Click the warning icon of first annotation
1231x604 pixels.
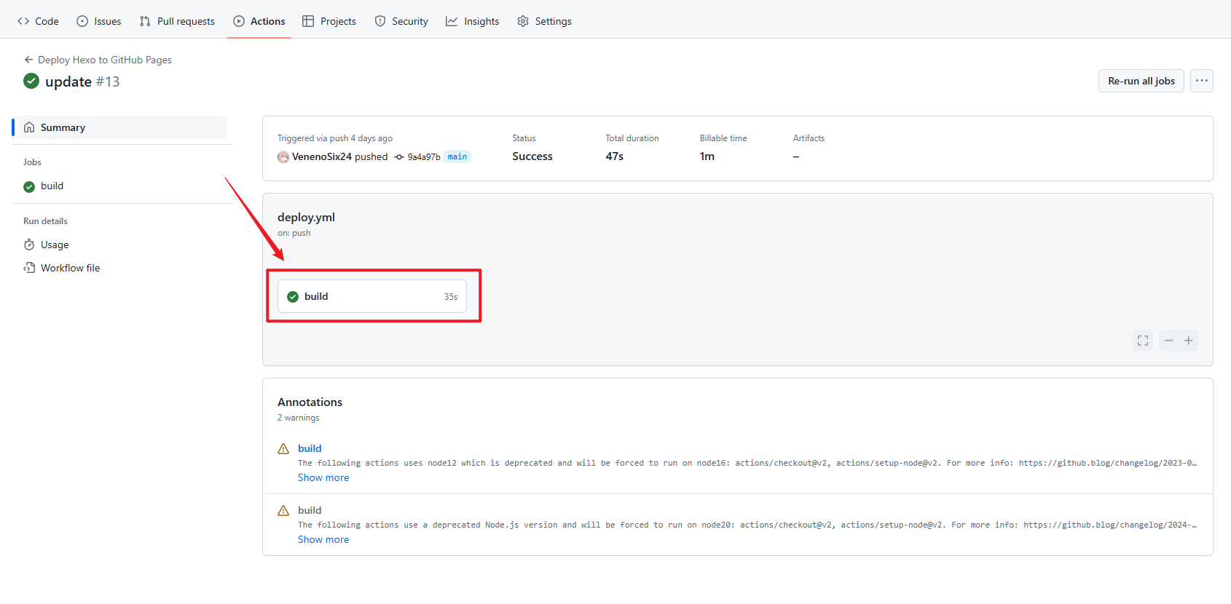pos(283,449)
